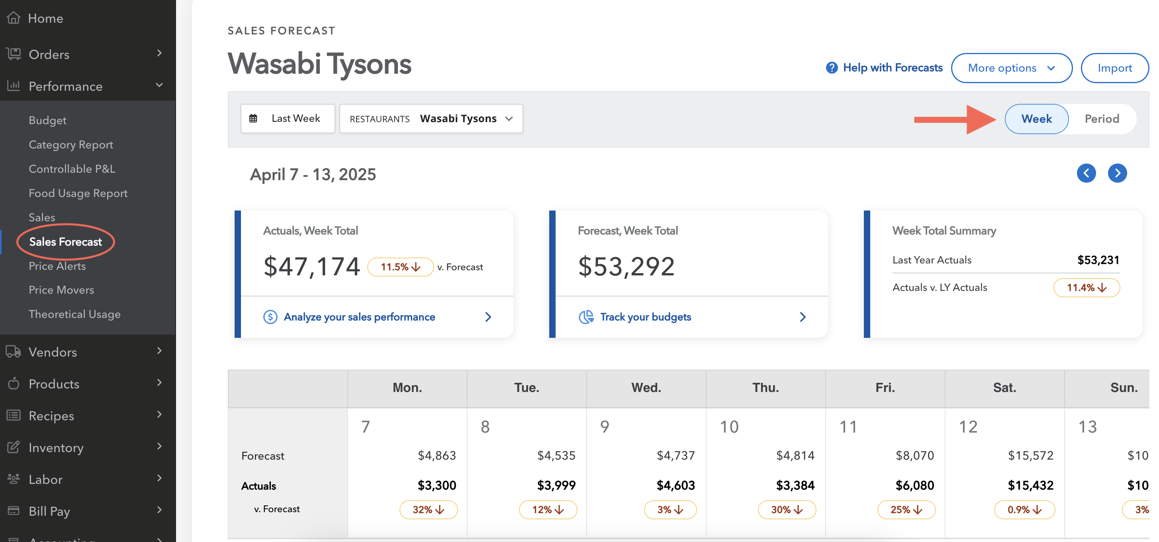Click the pie chart icon in Forecast card
The width and height of the screenshot is (1159, 542).
(586, 317)
